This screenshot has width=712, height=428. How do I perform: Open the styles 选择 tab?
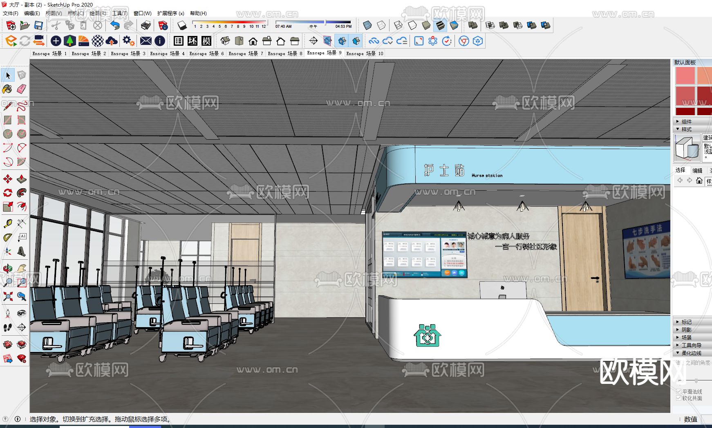pyautogui.click(x=681, y=170)
